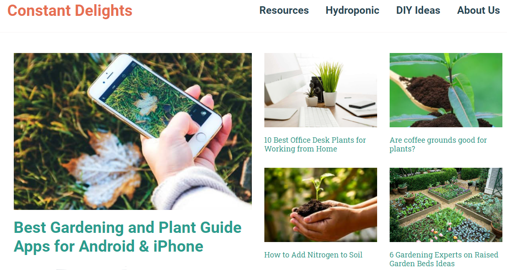The width and height of the screenshot is (507, 270).
Task: Read 10 Best Office Desk Plants article
Action: click(x=315, y=144)
